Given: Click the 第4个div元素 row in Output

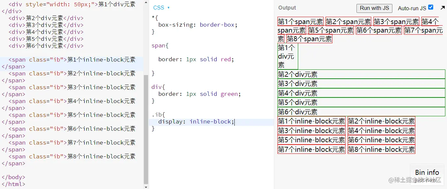Looking at the screenshot, I should (x=361, y=93).
